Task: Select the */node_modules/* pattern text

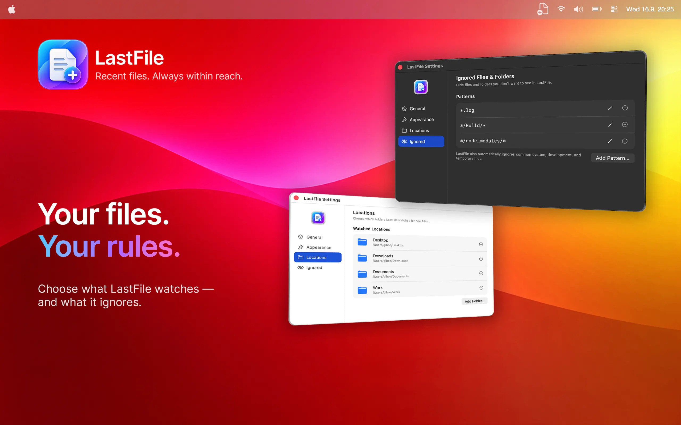Action: pos(483,141)
